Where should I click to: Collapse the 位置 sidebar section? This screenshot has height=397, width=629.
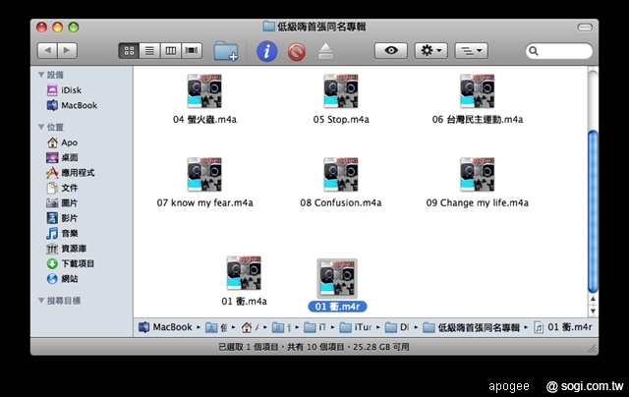[41, 127]
